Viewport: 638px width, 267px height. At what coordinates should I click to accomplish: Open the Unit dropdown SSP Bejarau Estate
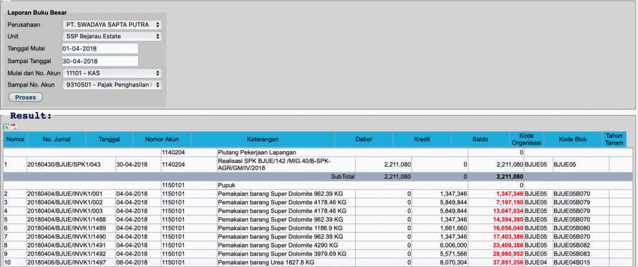coord(112,37)
